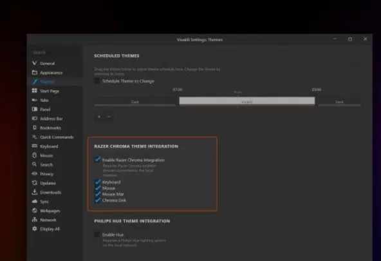The width and height of the screenshot is (381, 261).
Task: Click the Themes brush icon
Action: coord(35,82)
